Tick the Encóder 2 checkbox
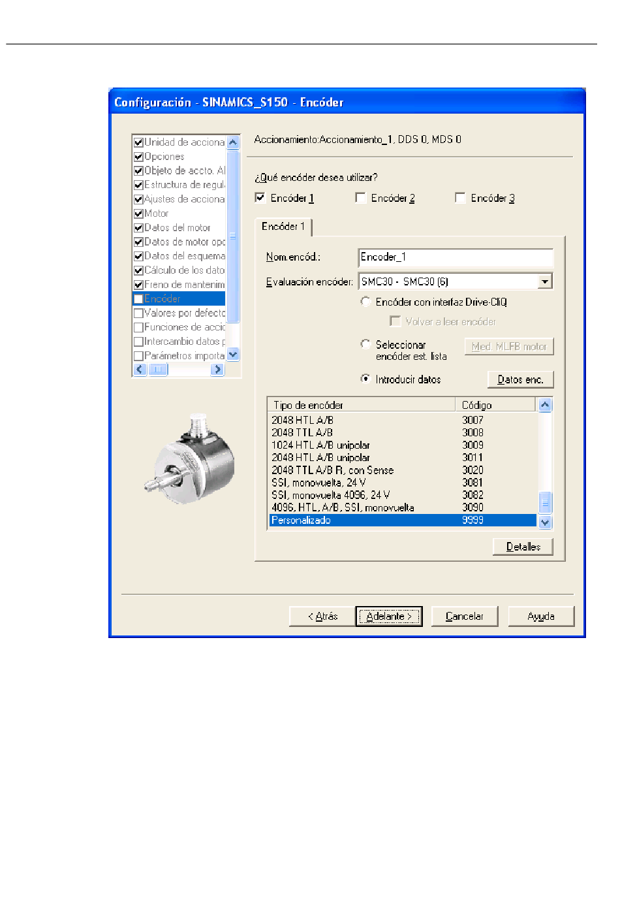 360,198
